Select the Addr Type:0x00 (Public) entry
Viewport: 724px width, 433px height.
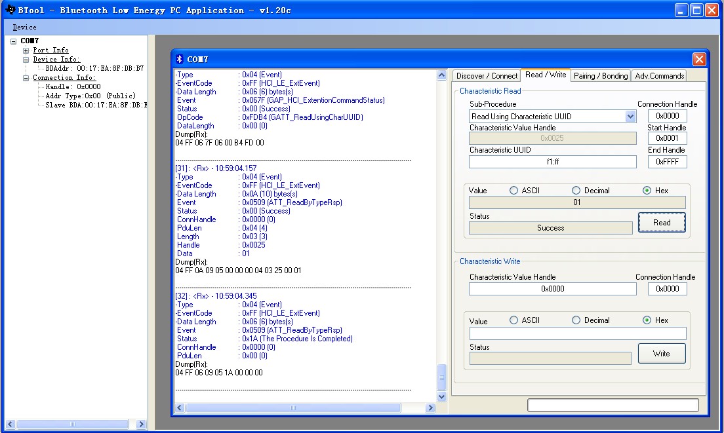(90, 96)
